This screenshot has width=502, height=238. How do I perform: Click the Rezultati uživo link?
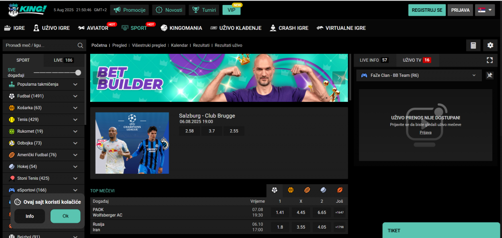[x=228, y=46]
